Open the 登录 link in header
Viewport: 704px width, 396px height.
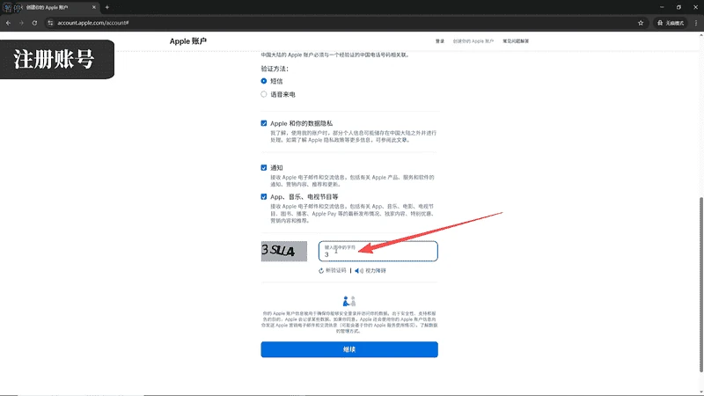439,41
